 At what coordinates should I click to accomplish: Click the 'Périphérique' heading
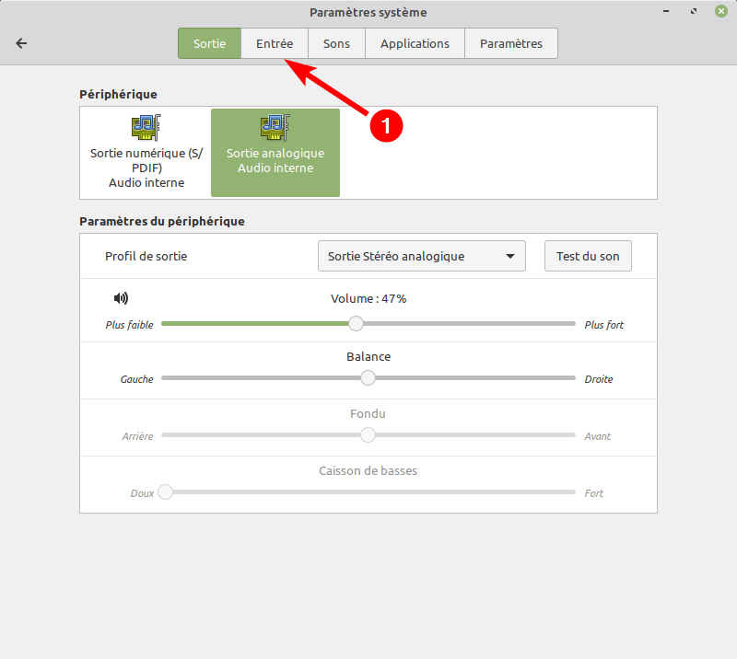pyautogui.click(x=118, y=95)
